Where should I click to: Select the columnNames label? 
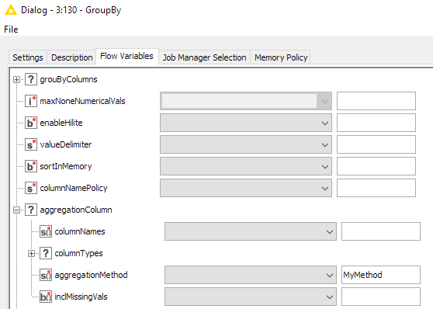[x=80, y=231]
